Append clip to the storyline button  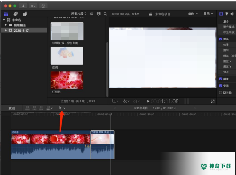[41, 108]
